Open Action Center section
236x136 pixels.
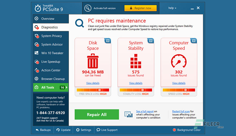tap(51, 70)
